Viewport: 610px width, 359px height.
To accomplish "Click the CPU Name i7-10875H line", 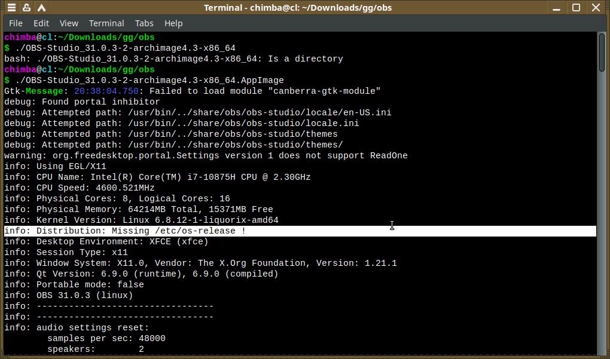I will coord(157,177).
